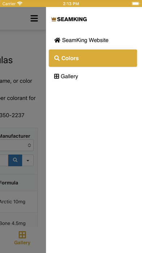The width and height of the screenshot is (142, 253).
Task: Click the magnifier icon in Colors item
Action: pyautogui.click(x=57, y=58)
